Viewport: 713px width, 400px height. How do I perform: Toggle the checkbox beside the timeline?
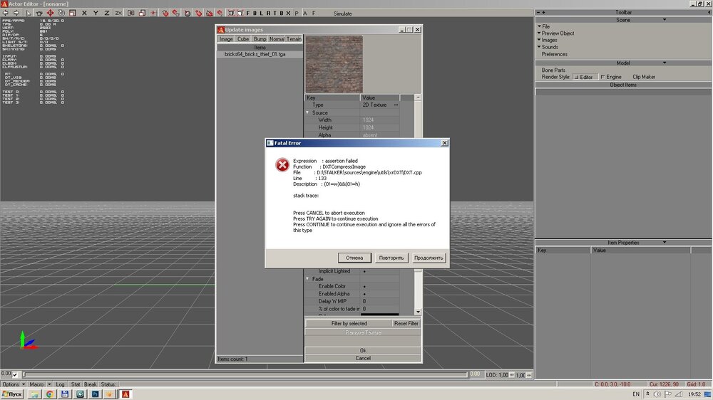point(15,374)
